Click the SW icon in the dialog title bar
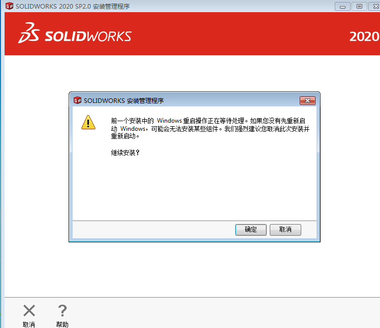 [x=77, y=100]
